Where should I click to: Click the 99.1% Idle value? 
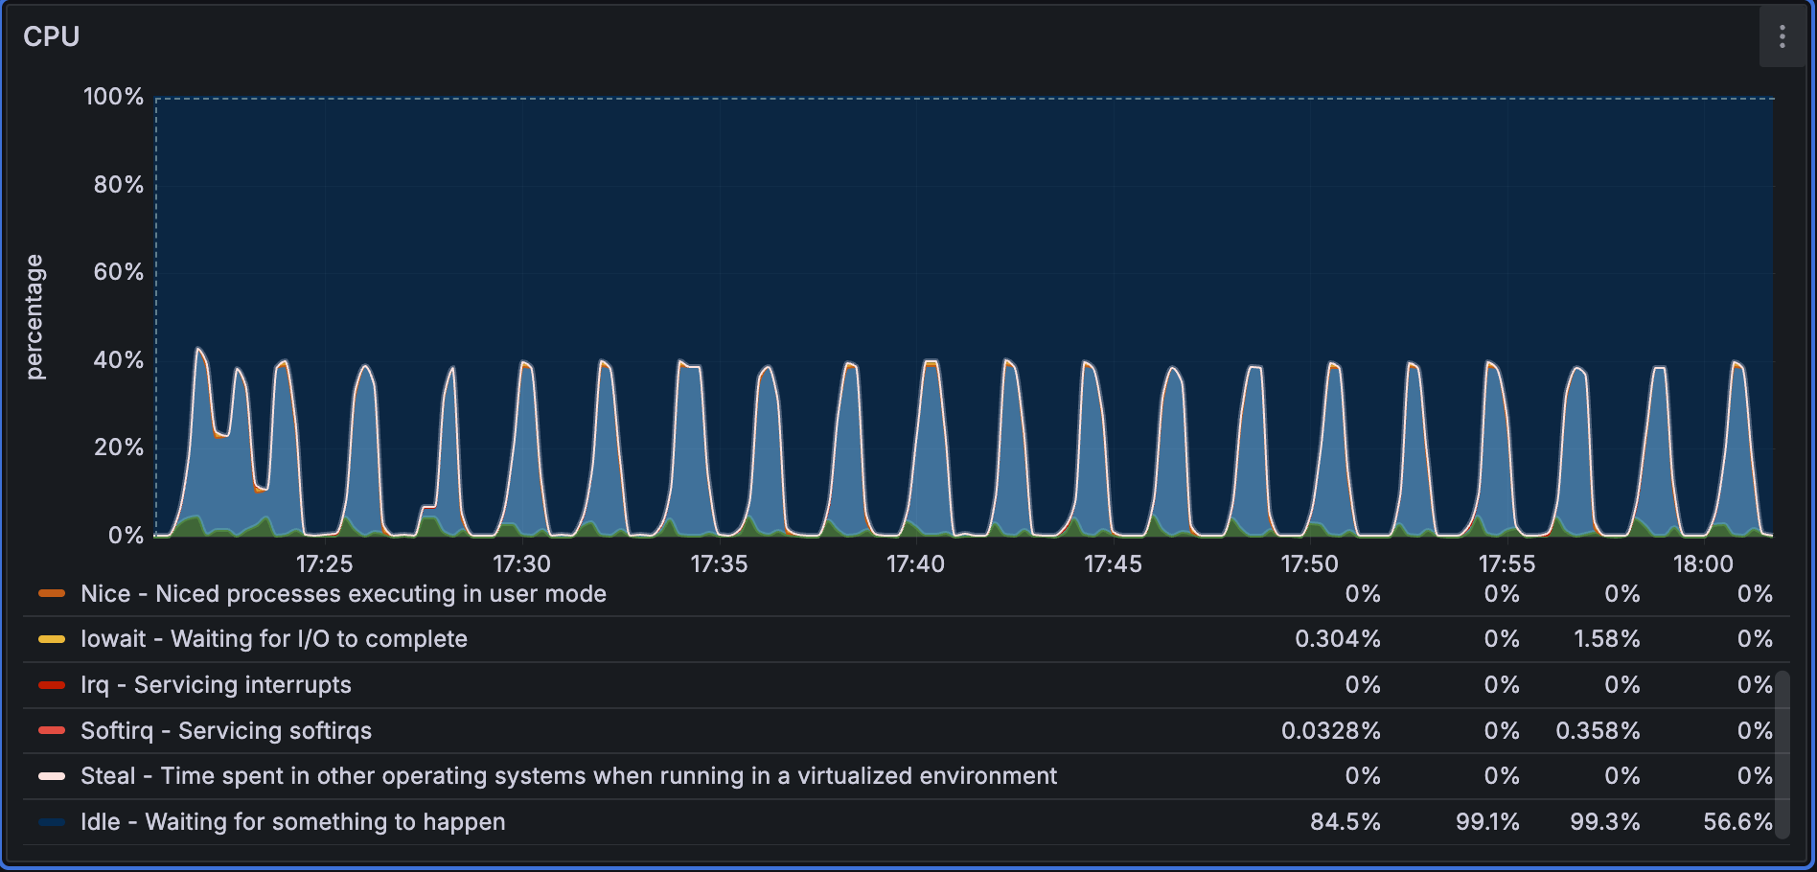(x=1485, y=821)
